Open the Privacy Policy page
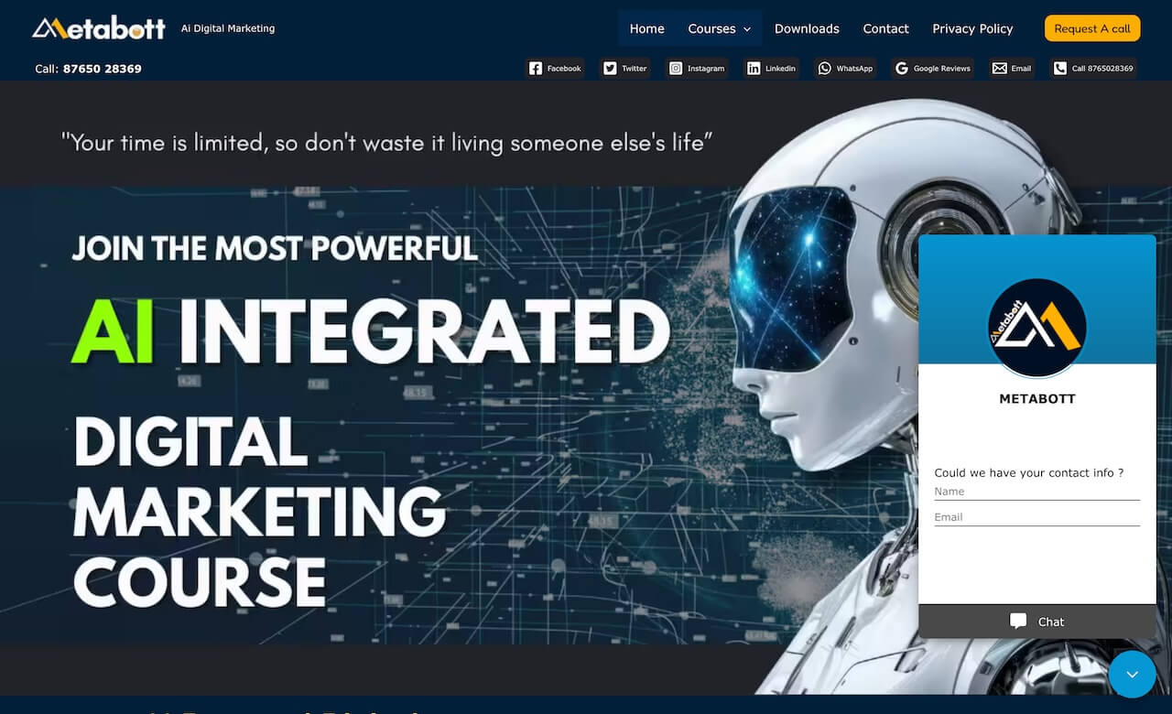This screenshot has width=1172, height=714. coord(972,28)
